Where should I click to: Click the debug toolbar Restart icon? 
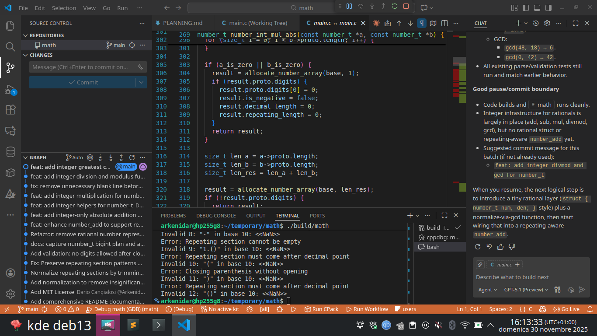tap(395, 7)
